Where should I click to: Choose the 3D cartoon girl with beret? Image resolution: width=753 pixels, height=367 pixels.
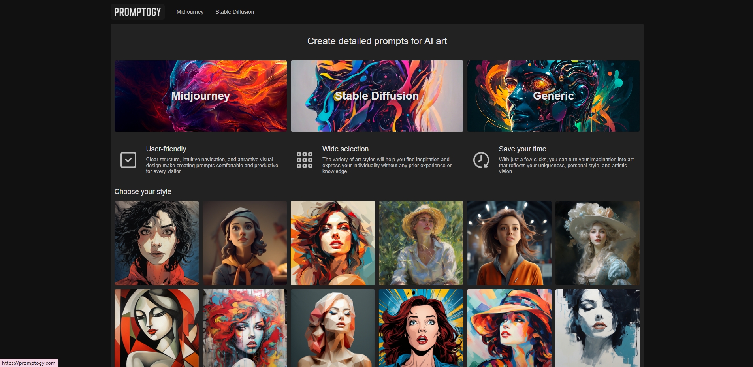(x=245, y=243)
